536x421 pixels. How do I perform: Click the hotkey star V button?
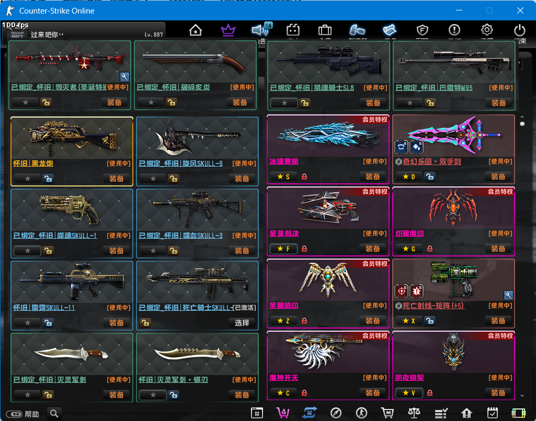tap(409, 393)
